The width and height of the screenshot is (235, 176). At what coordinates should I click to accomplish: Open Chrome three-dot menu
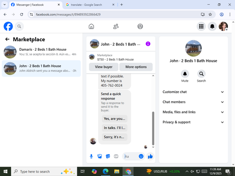(x=230, y=15)
